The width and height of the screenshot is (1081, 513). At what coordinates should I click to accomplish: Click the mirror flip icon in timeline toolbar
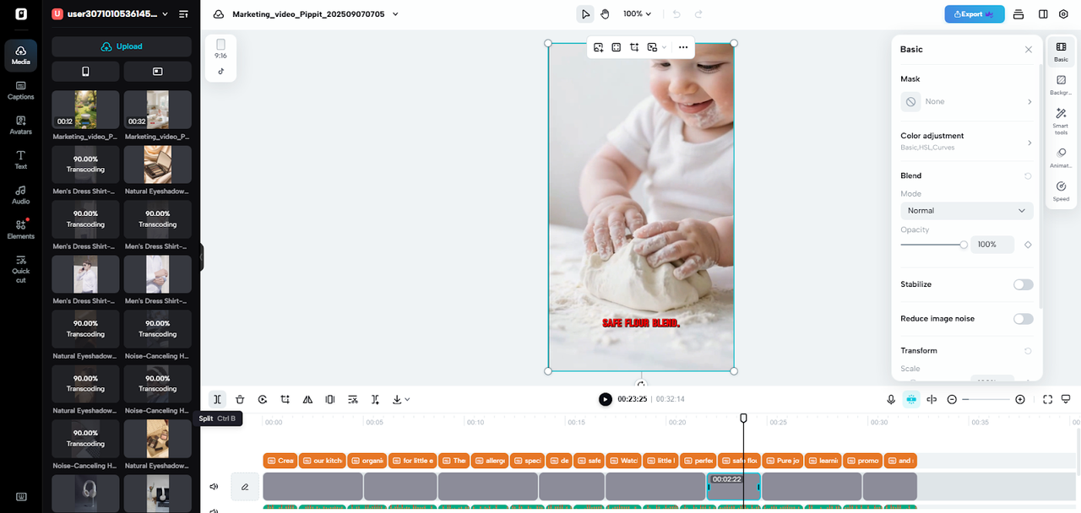pos(307,399)
